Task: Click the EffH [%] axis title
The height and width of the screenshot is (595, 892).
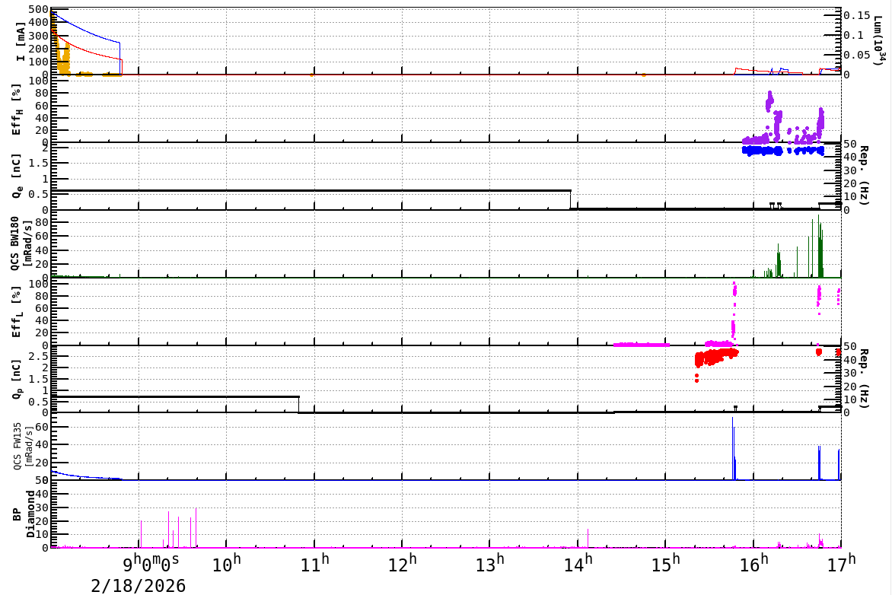Action: (17, 110)
